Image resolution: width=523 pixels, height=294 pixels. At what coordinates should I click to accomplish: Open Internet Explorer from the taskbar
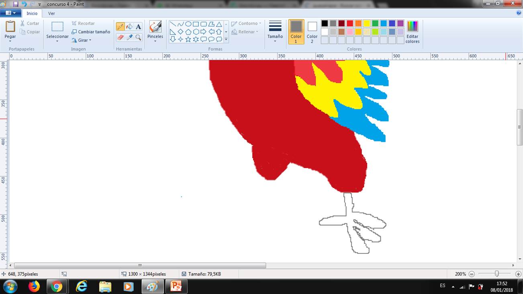coord(81,287)
